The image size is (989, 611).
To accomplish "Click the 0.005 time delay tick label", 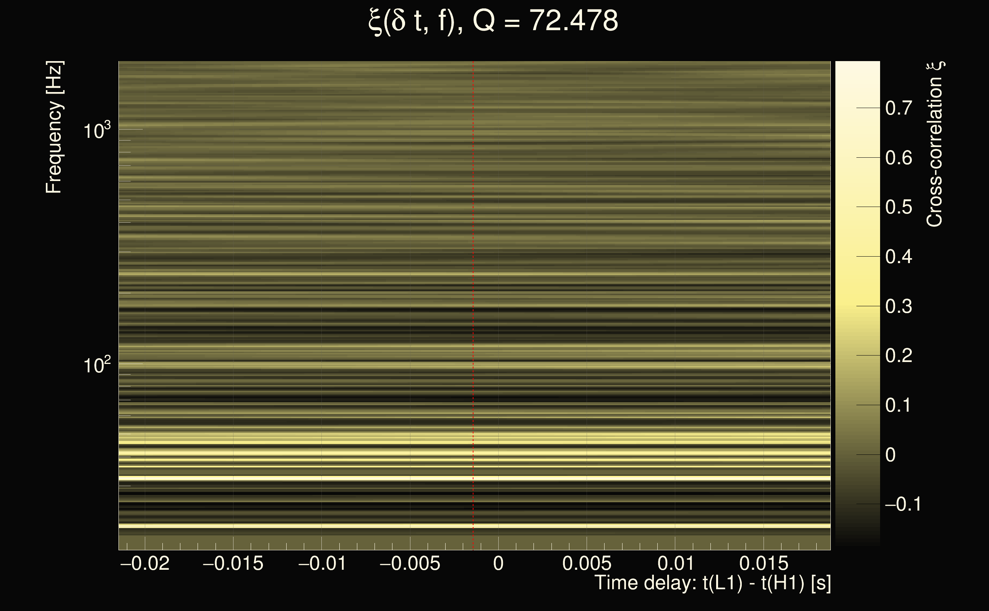I will (x=587, y=563).
